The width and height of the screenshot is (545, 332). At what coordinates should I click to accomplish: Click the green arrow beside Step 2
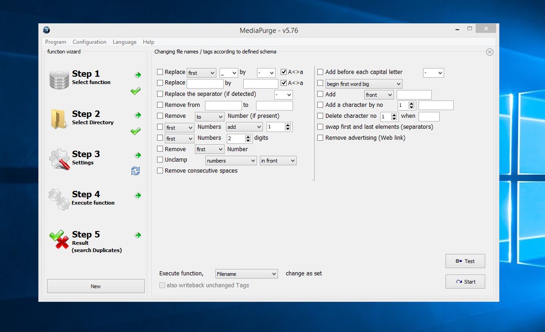click(x=138, y=115)
